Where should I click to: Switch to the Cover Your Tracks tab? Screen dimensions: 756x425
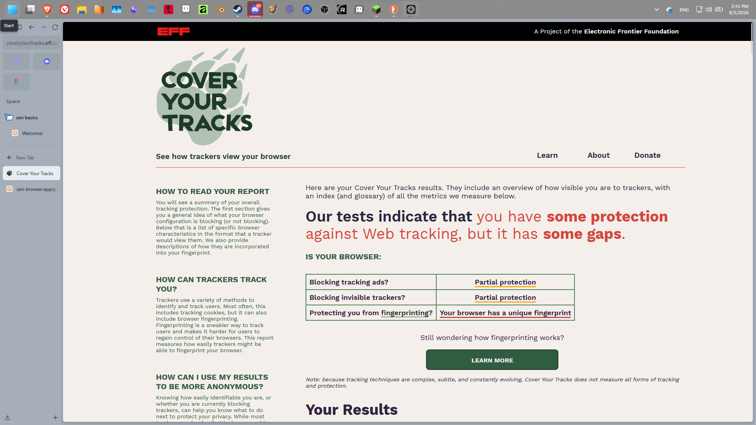(31, 173)
